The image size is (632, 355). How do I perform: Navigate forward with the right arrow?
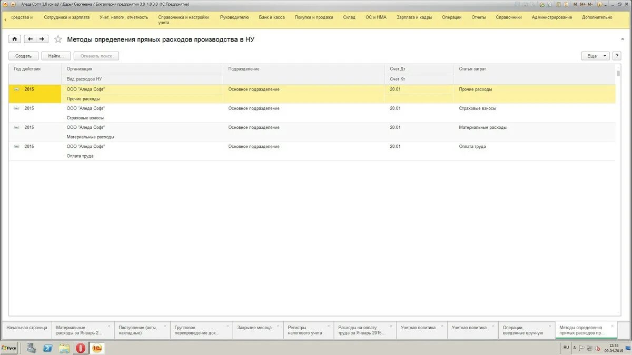point(42,39)
